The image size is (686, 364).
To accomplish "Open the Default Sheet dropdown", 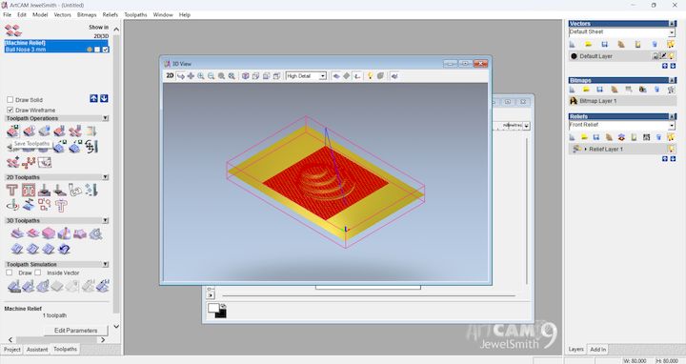I will coord(672,32).
